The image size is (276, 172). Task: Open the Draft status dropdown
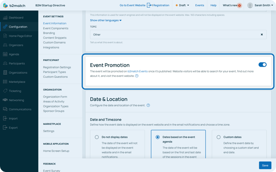click(182, 5)
